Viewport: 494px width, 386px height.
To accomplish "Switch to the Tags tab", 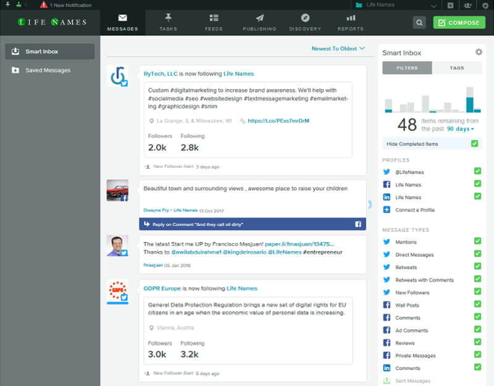I will click(457, 68).
